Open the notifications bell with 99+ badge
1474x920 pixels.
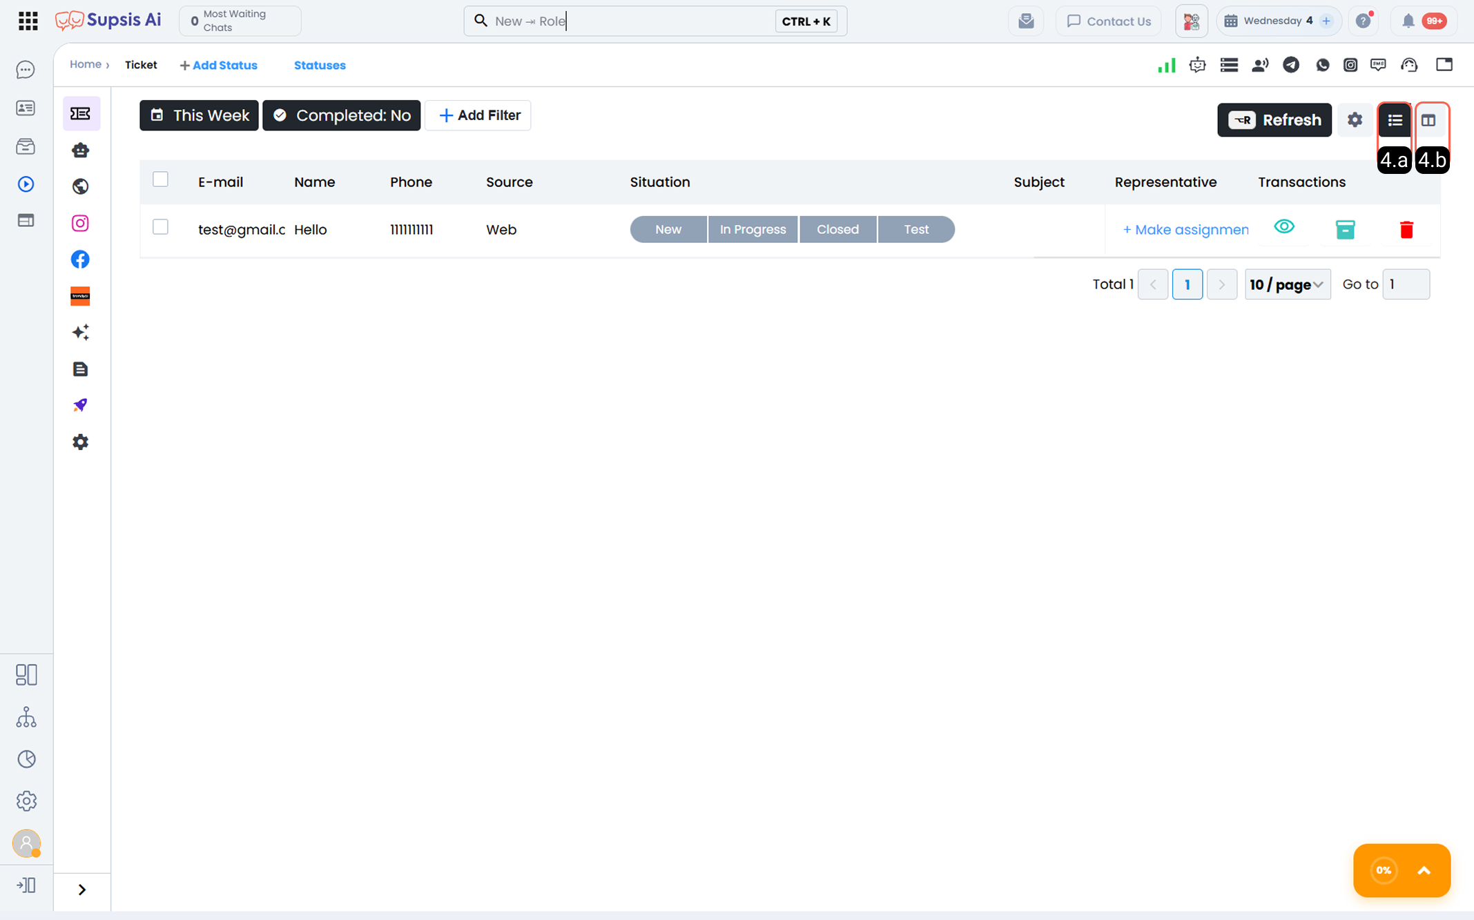1424,21
